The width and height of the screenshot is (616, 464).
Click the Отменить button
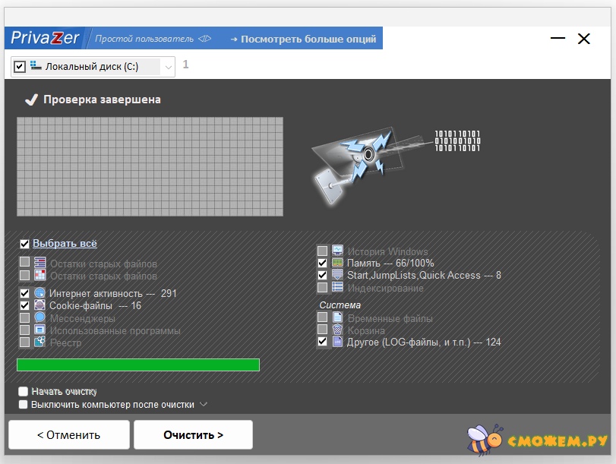click(68, 435)
